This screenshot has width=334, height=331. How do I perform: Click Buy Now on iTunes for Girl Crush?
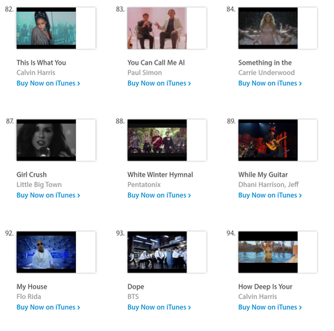click(x=48, y=195)
